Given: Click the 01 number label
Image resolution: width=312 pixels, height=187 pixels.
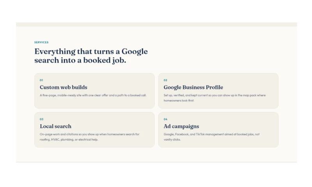Looking at the screenshot, I should tap(41, 80).
